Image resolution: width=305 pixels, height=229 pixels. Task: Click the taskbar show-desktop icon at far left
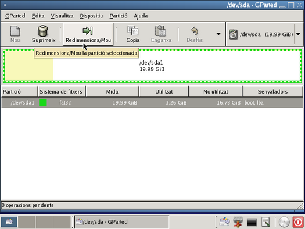tap(9, 222)
